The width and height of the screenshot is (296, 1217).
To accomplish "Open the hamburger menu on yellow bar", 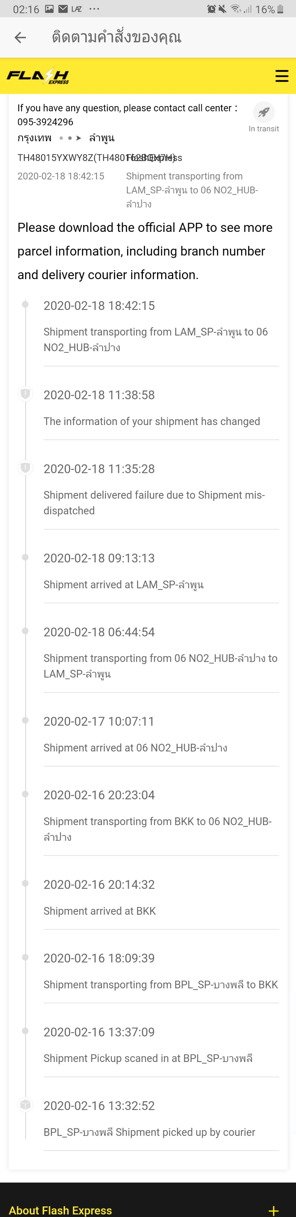I will click(281, 76).
